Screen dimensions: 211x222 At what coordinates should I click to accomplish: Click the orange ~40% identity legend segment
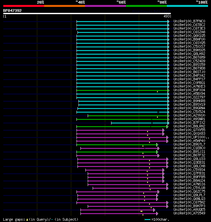click(x=65, y=6)
